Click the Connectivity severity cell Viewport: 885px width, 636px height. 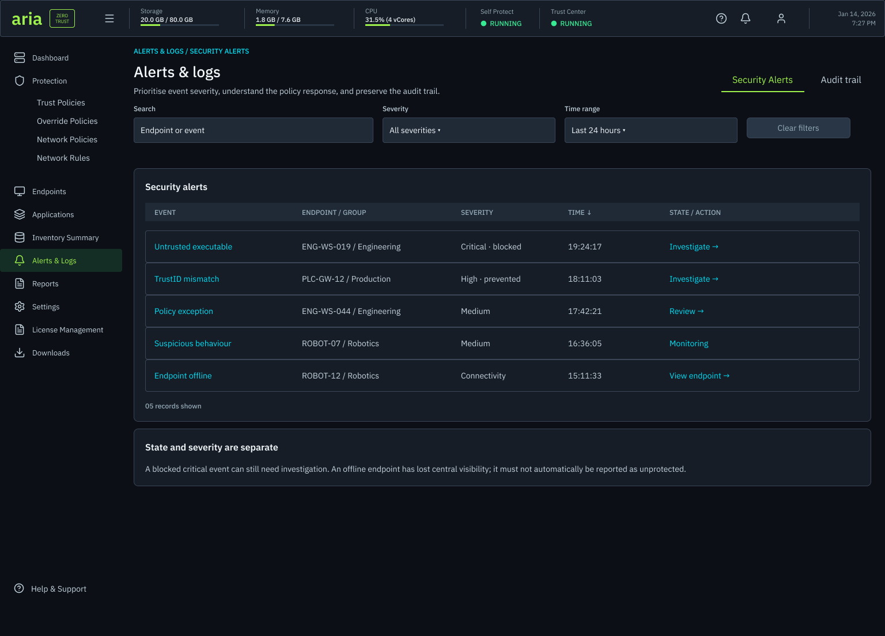(483, 376)
